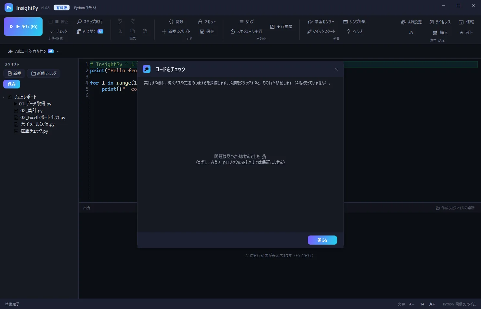Open 実行履歴 run history

(281, 27)
